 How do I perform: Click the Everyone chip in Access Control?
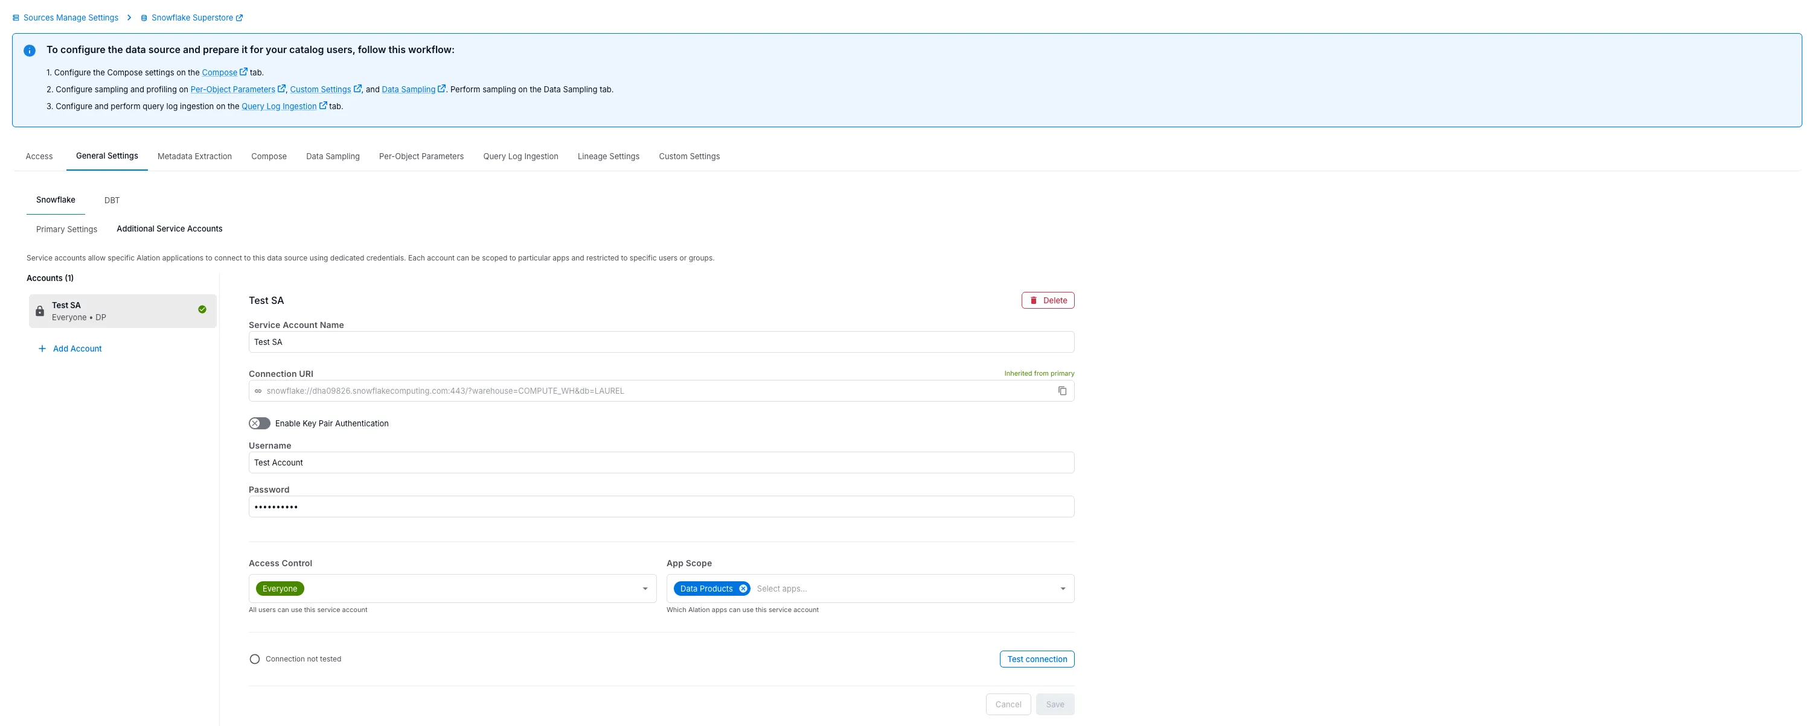[280, 589]
